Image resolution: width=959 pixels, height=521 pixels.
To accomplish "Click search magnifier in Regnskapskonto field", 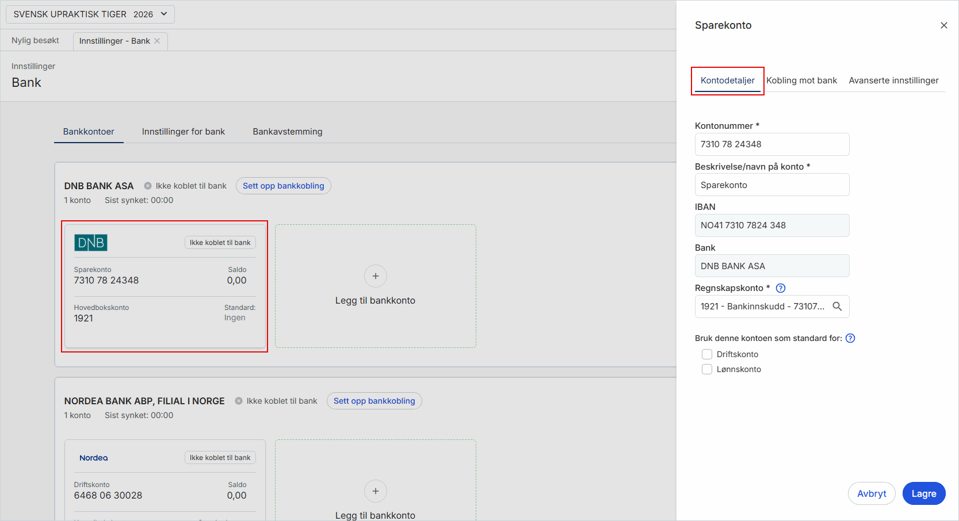I will point(837,307).
